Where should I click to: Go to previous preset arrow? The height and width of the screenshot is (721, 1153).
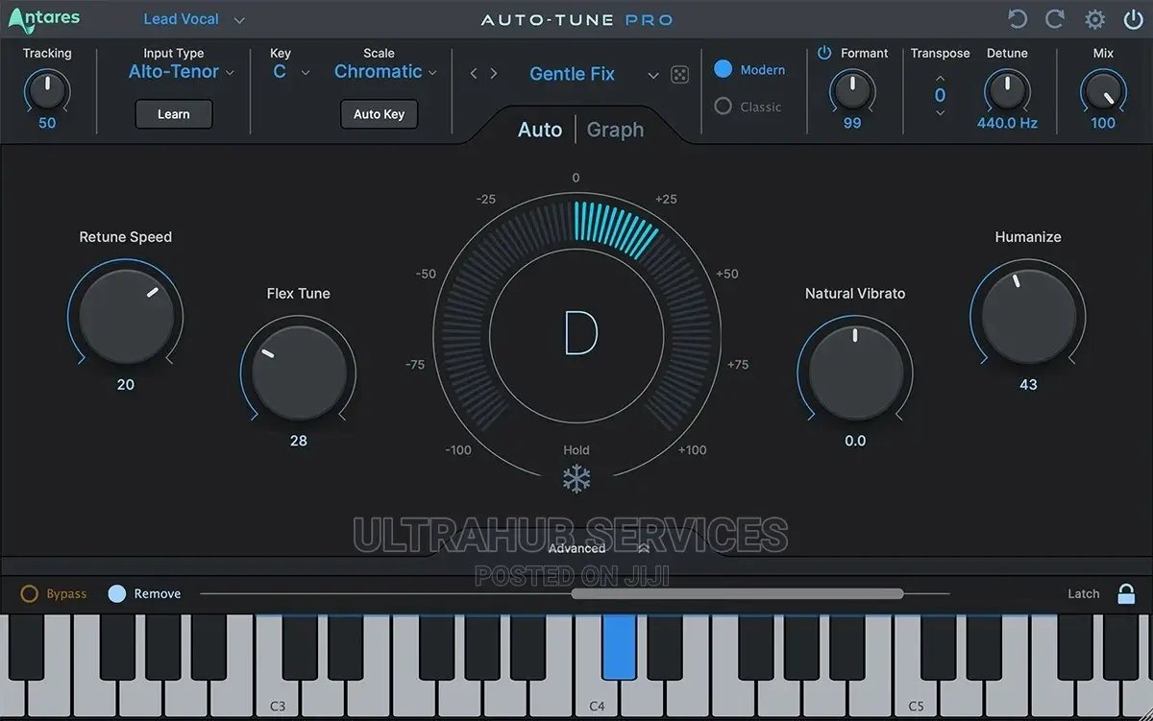[474, 74]
